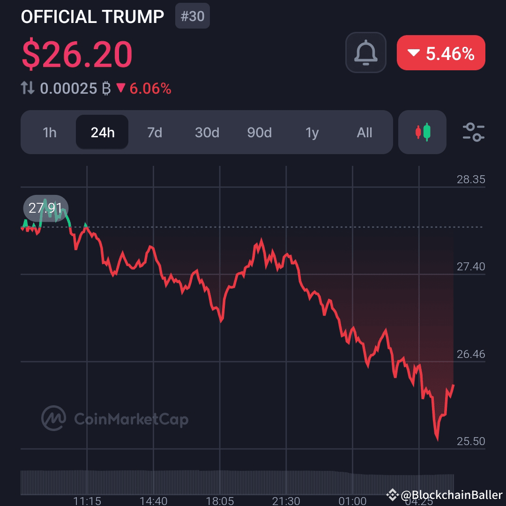Viewport: 506px width, 506px height.
Task: Open the chart settings sliders icon
Action: (473, 133)
